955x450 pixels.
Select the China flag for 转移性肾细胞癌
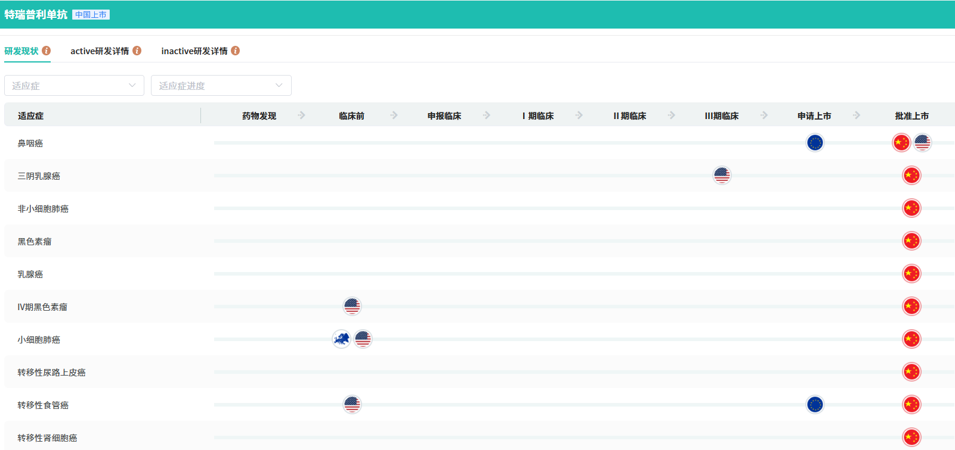[911, 437]
